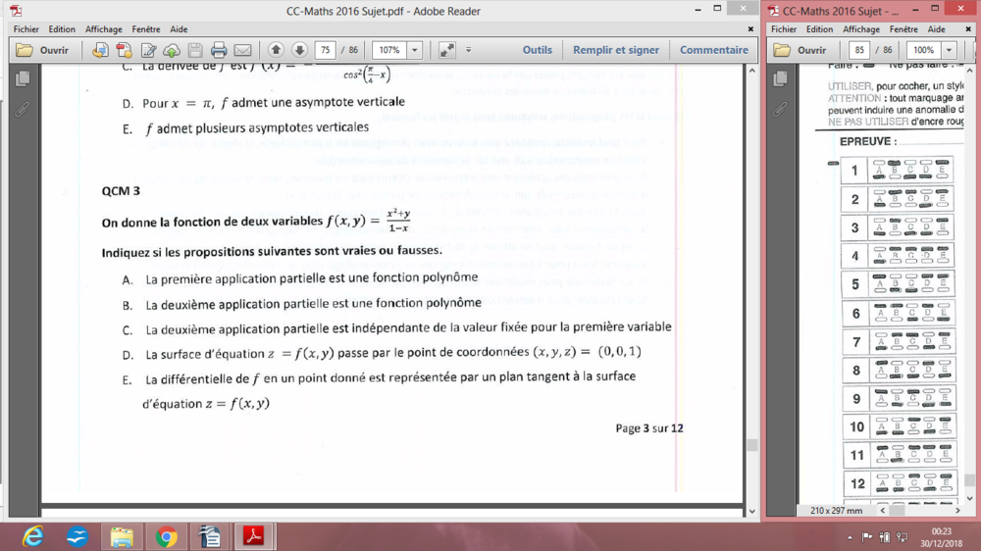This screenshot has height=551, width=981.
Task: Open Affichage menu in left window
Action: point(104,29)
